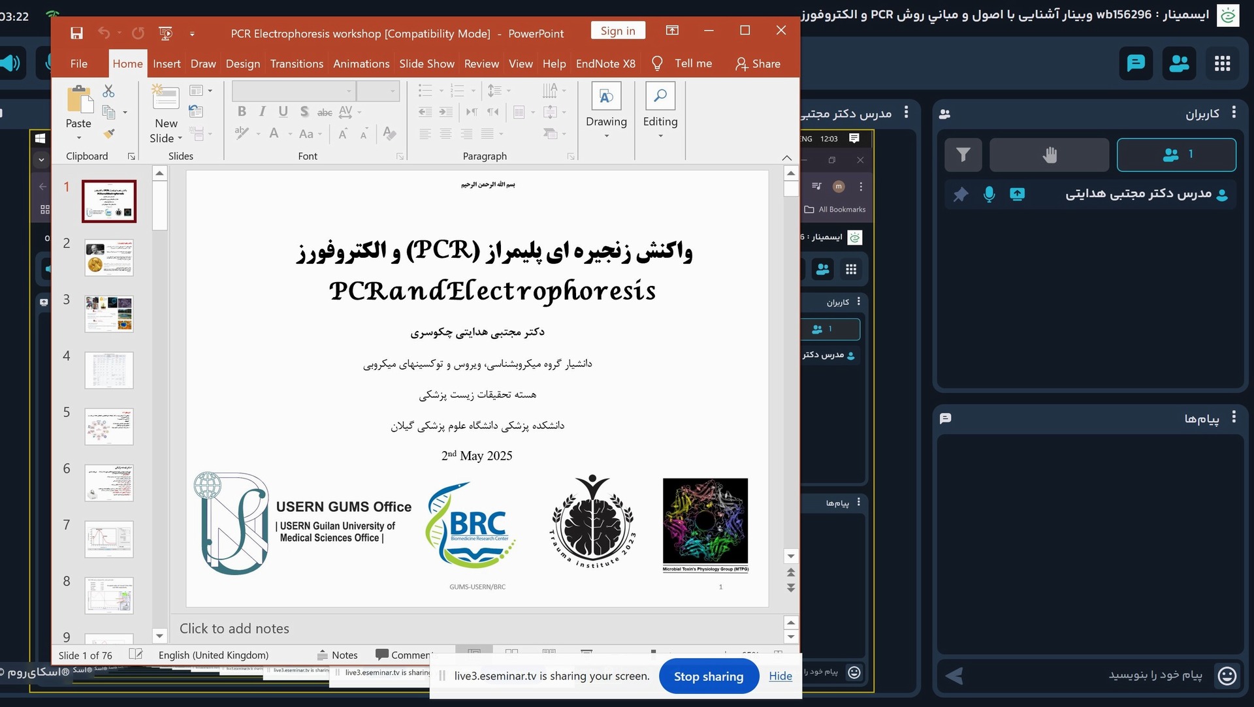The image size is (1254, 707).
Task: Open the font name combo box
Action: (x=293, y=91)
